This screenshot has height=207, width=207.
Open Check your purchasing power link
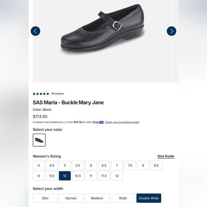[x=122, y=122]
